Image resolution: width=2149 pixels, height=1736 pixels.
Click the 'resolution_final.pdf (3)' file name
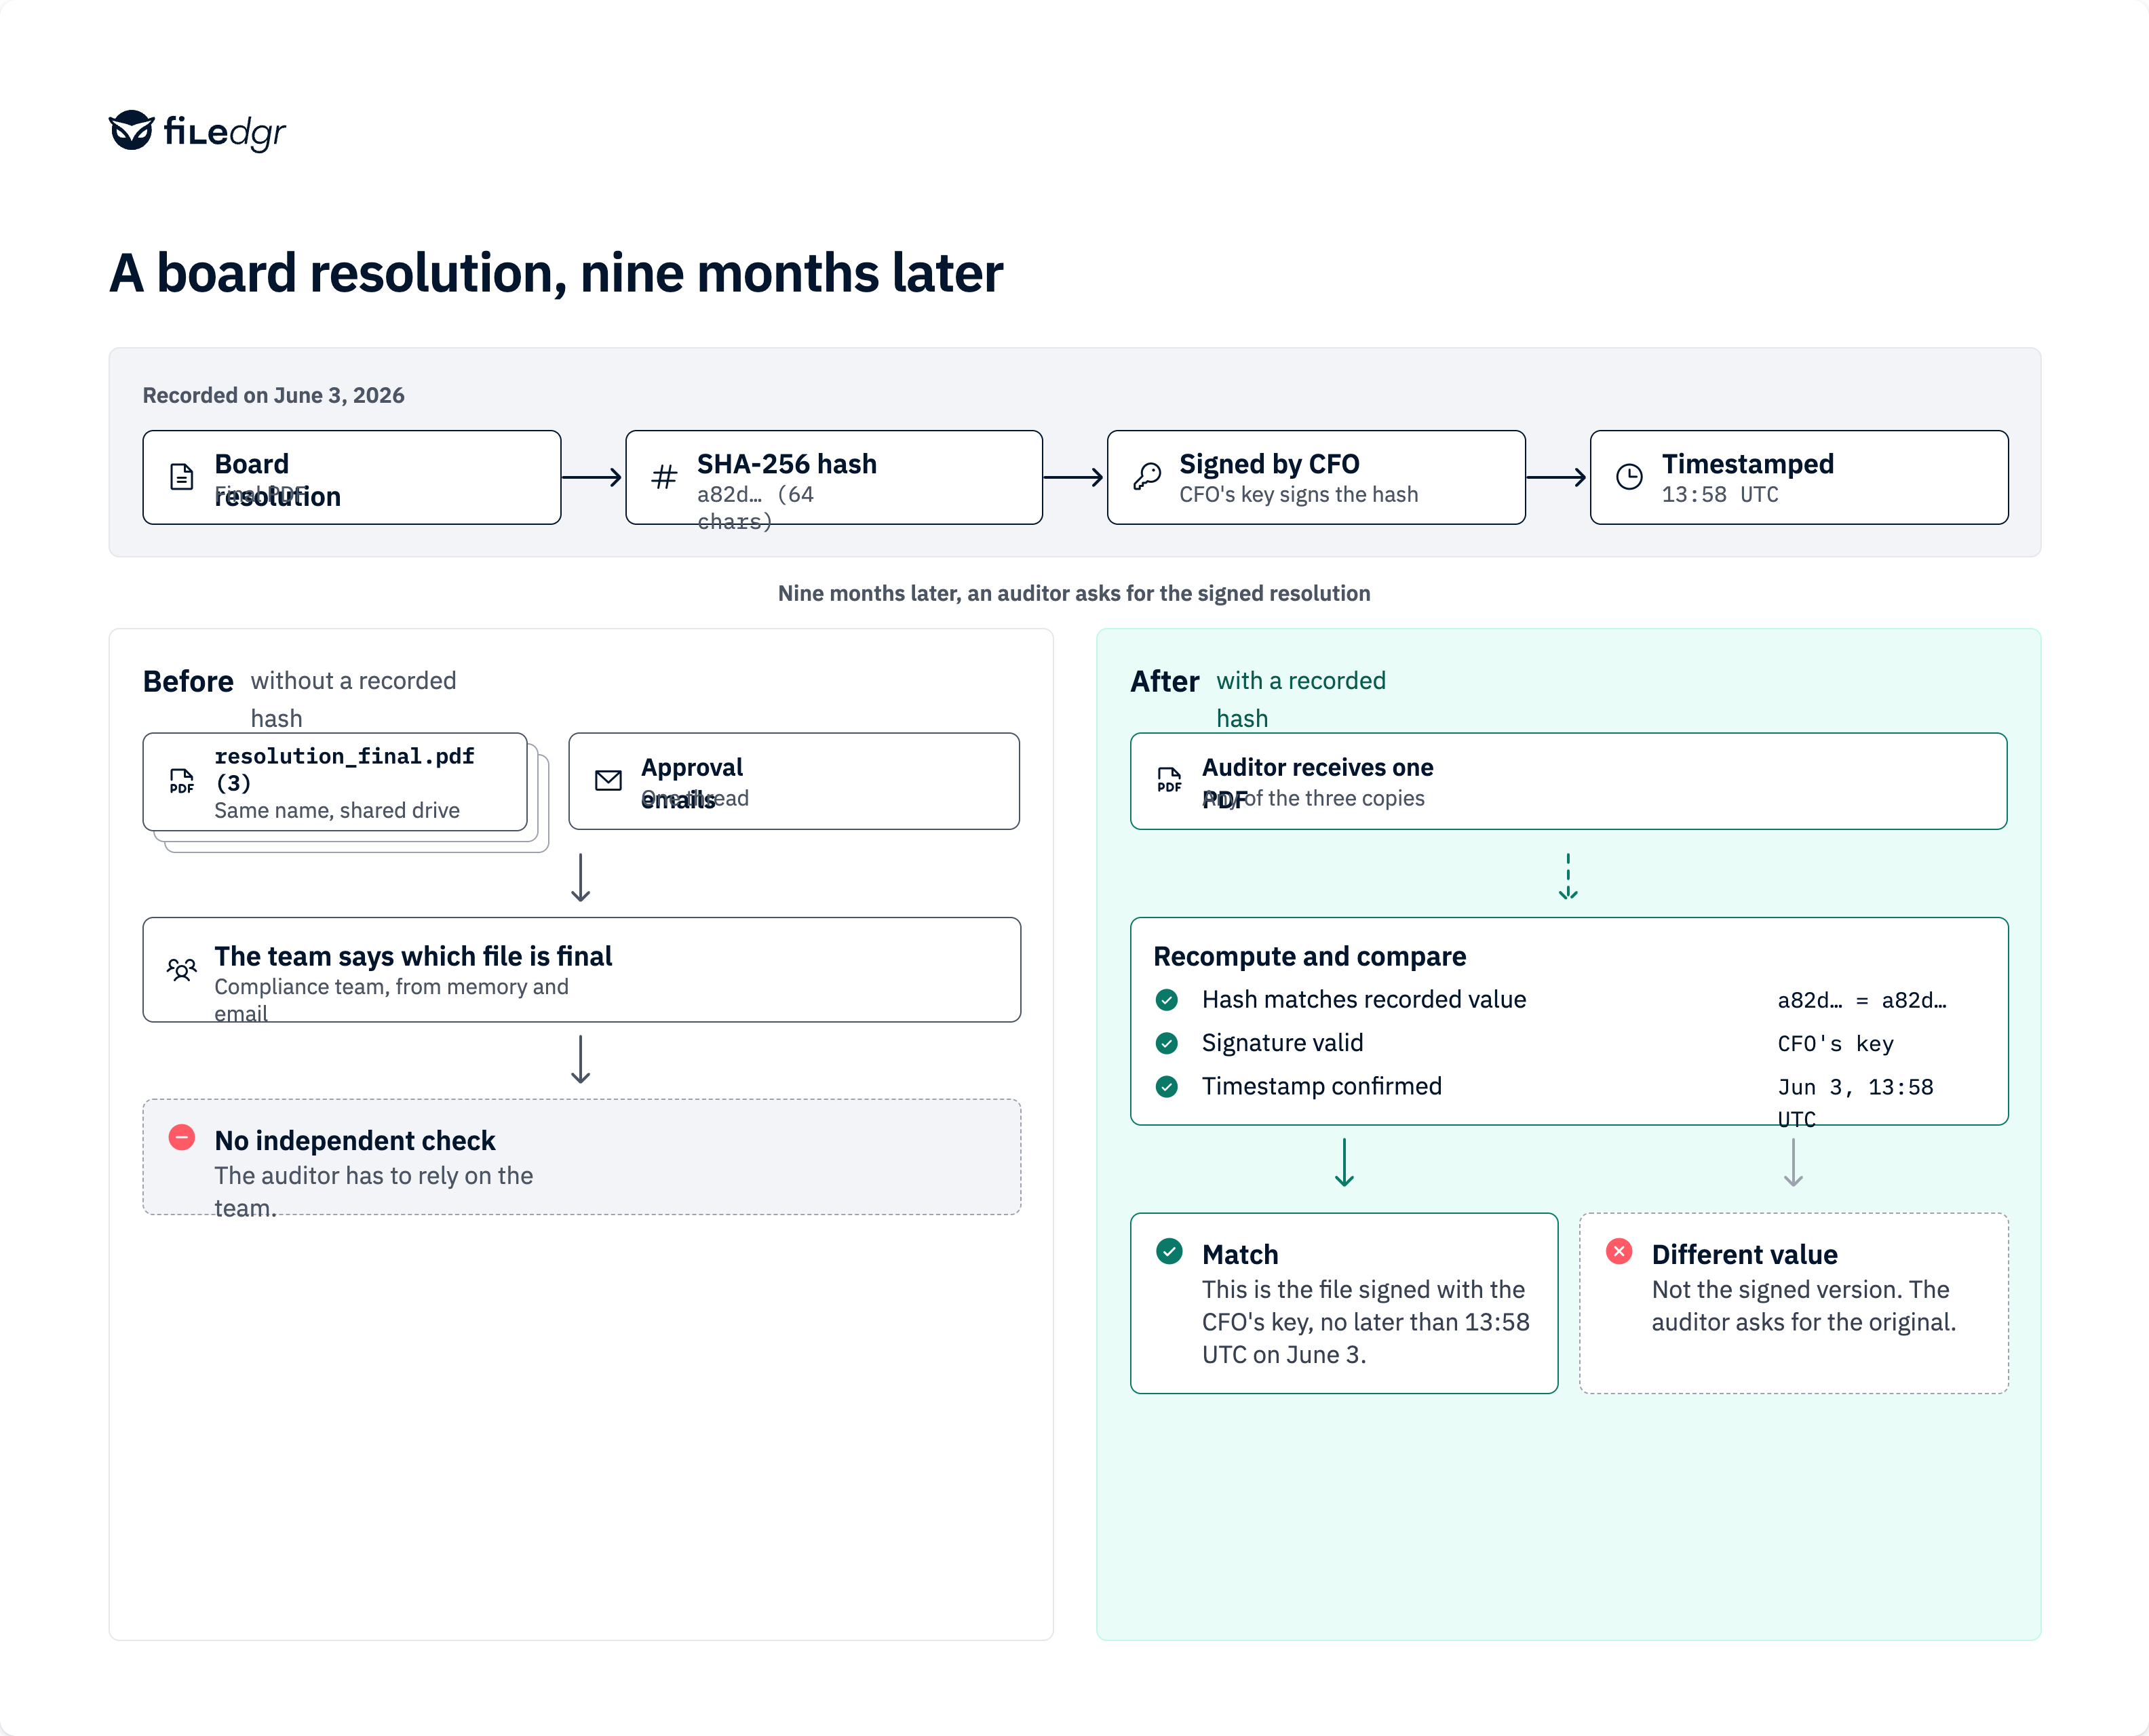[x=344, y=769]
